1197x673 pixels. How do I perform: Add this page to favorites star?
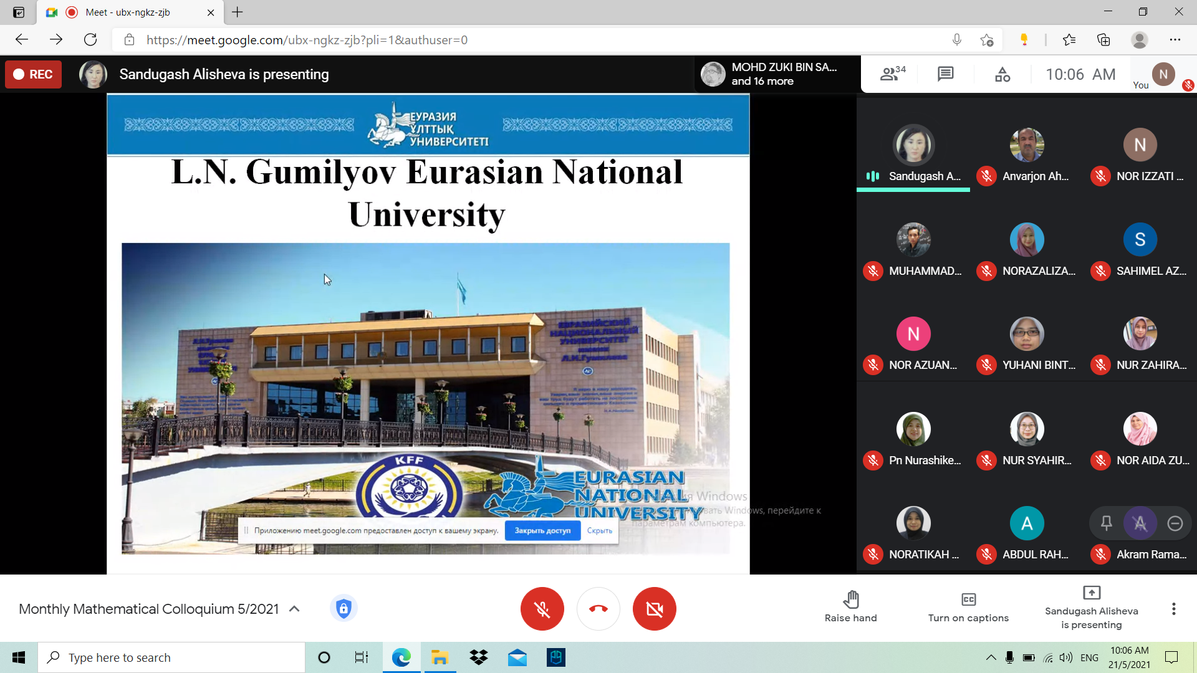pos(986,40)
